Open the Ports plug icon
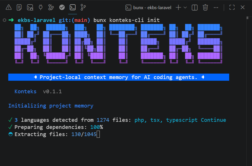 pyautogui.click(x=41, y=7)
